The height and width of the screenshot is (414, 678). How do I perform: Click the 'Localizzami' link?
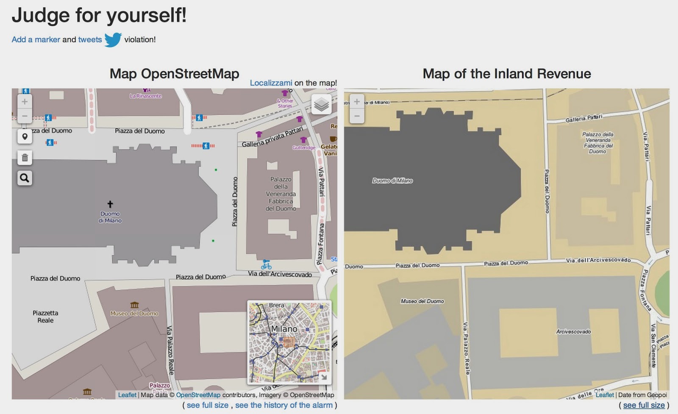pyautogui.click(x=271, y=83)
